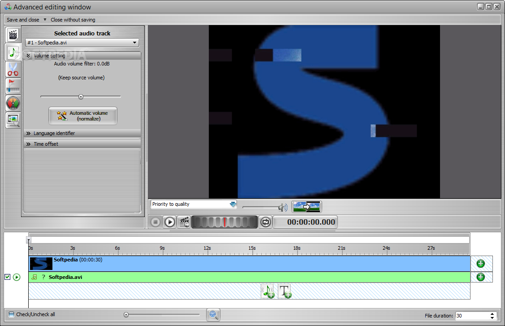Click the timeline zoom slider handle
Image resolution: width=505 pixels, height=326 pixels.
[126, 315]
